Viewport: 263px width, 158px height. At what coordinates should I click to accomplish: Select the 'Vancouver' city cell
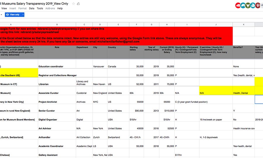click(100, 63)
